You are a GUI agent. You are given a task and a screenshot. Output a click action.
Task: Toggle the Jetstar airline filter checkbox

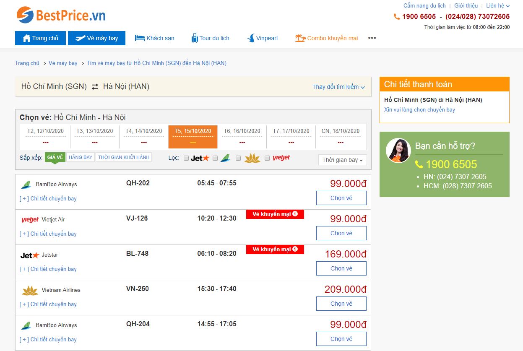186,158
